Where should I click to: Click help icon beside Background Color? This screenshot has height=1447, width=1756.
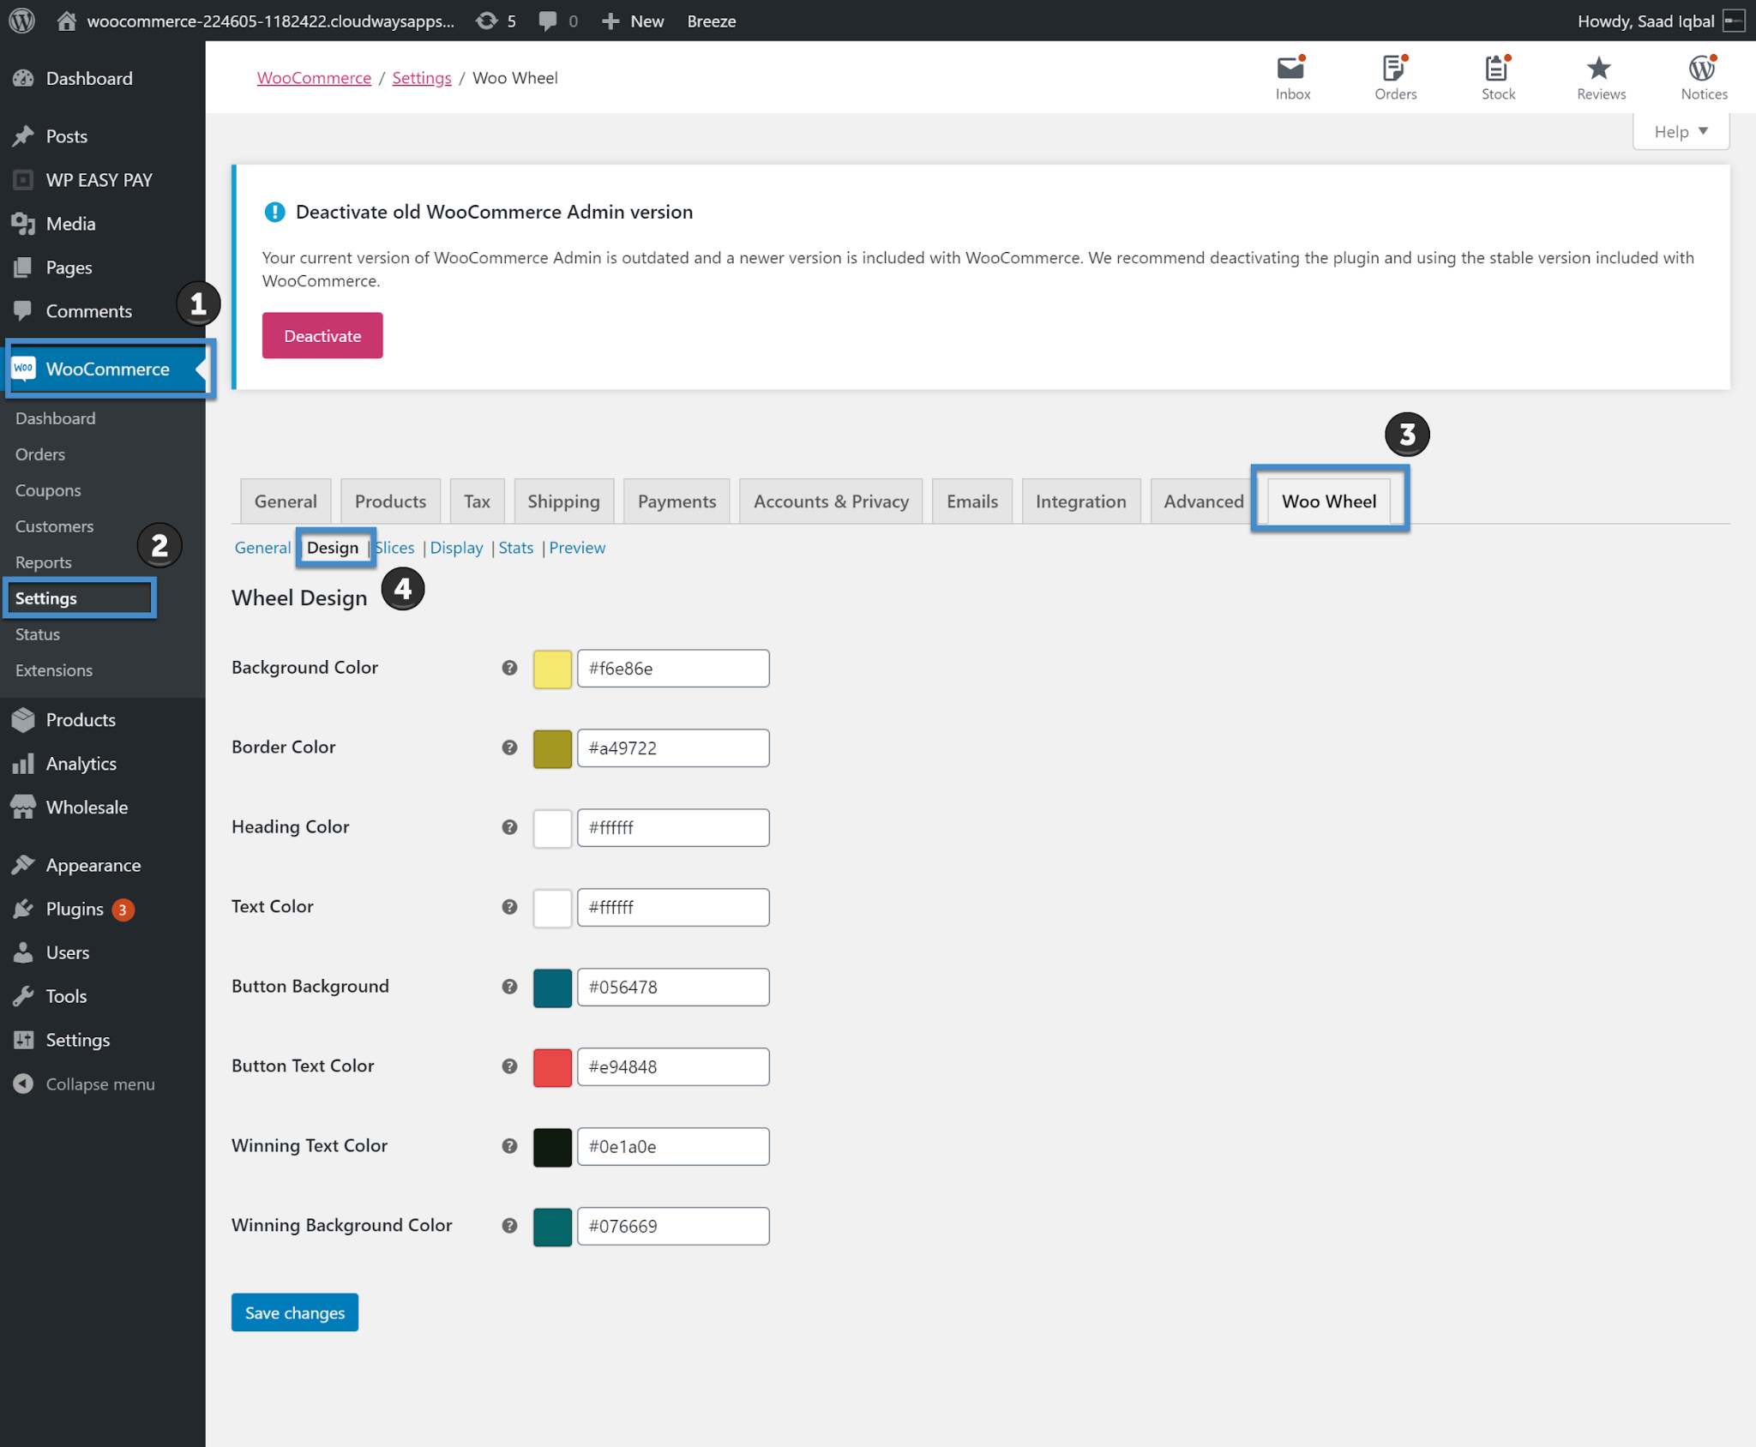[509, 668]
